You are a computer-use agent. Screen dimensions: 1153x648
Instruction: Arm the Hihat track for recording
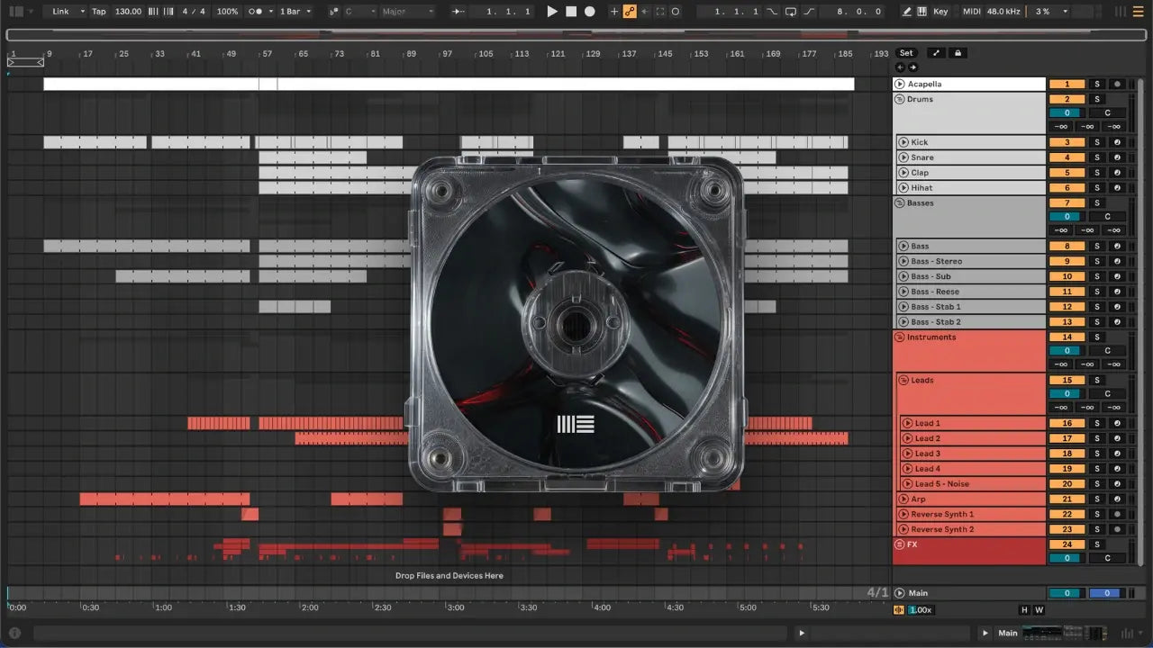coord(1117,188)
